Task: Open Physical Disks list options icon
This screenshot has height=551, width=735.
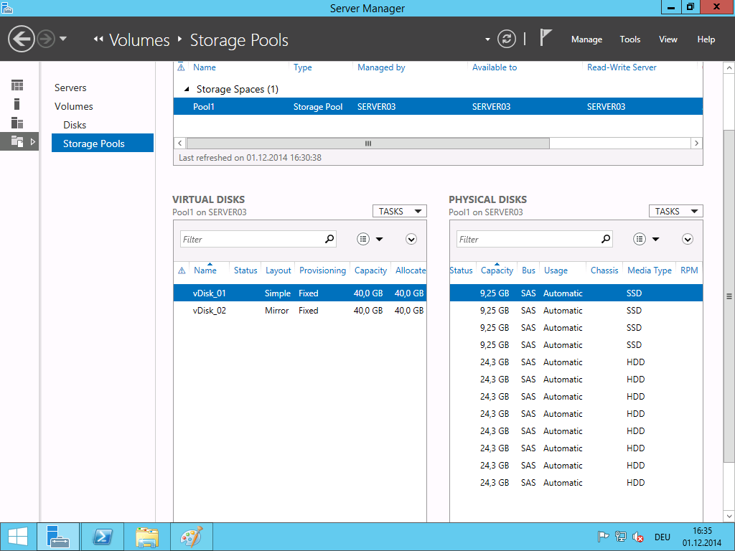Action: pyautogui.click(x=640, y=239)
